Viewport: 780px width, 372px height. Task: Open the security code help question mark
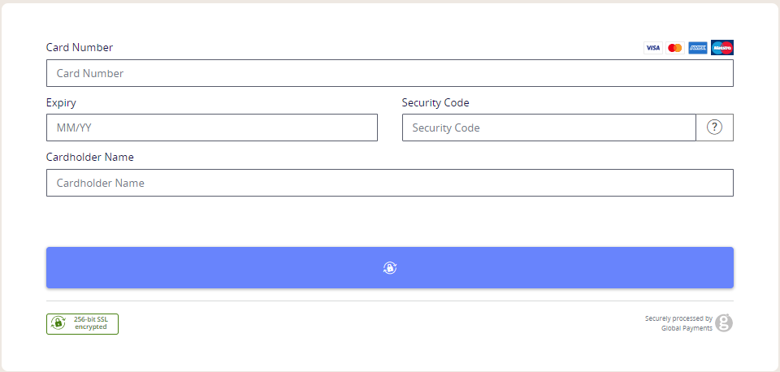coord(715,128)
